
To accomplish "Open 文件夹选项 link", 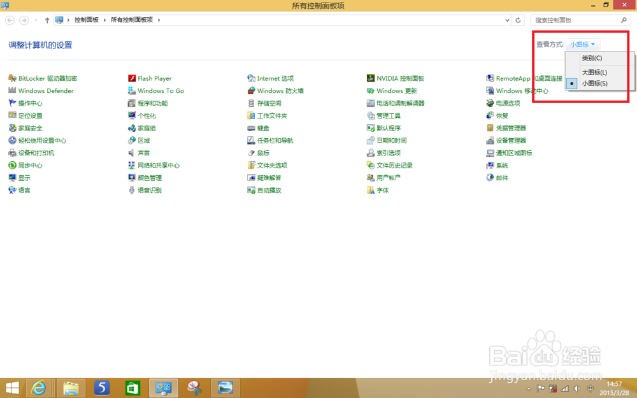I will click(x=272, y=166).
